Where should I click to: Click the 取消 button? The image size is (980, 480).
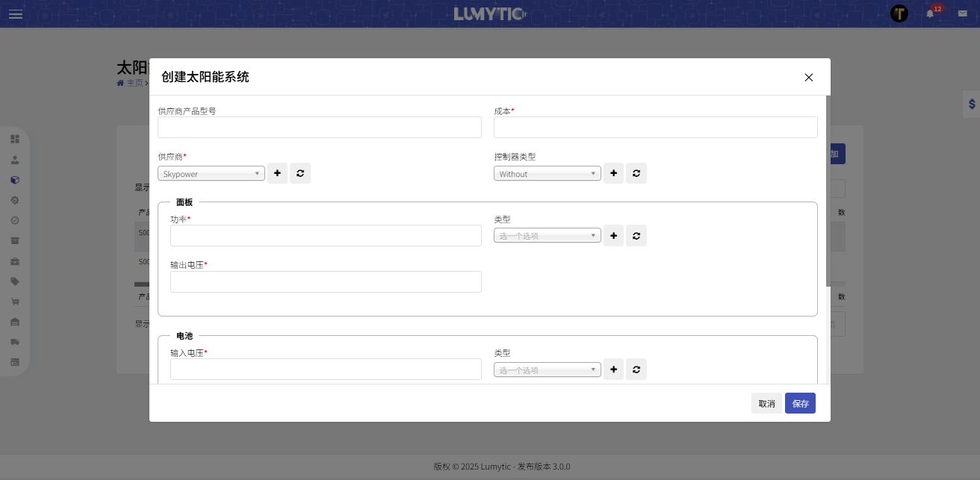pos(766,403)
